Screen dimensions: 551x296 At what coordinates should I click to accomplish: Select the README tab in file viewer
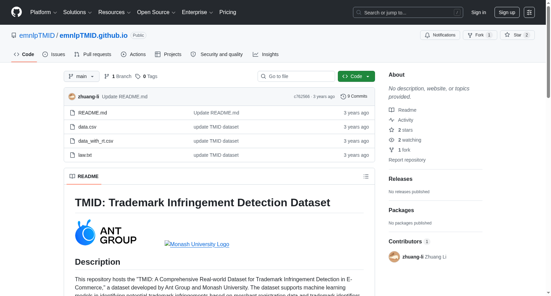tap(84, 176)
